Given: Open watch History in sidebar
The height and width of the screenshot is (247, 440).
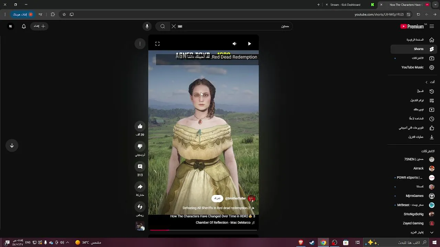Looking at the screenshot, I should (413, 91).
